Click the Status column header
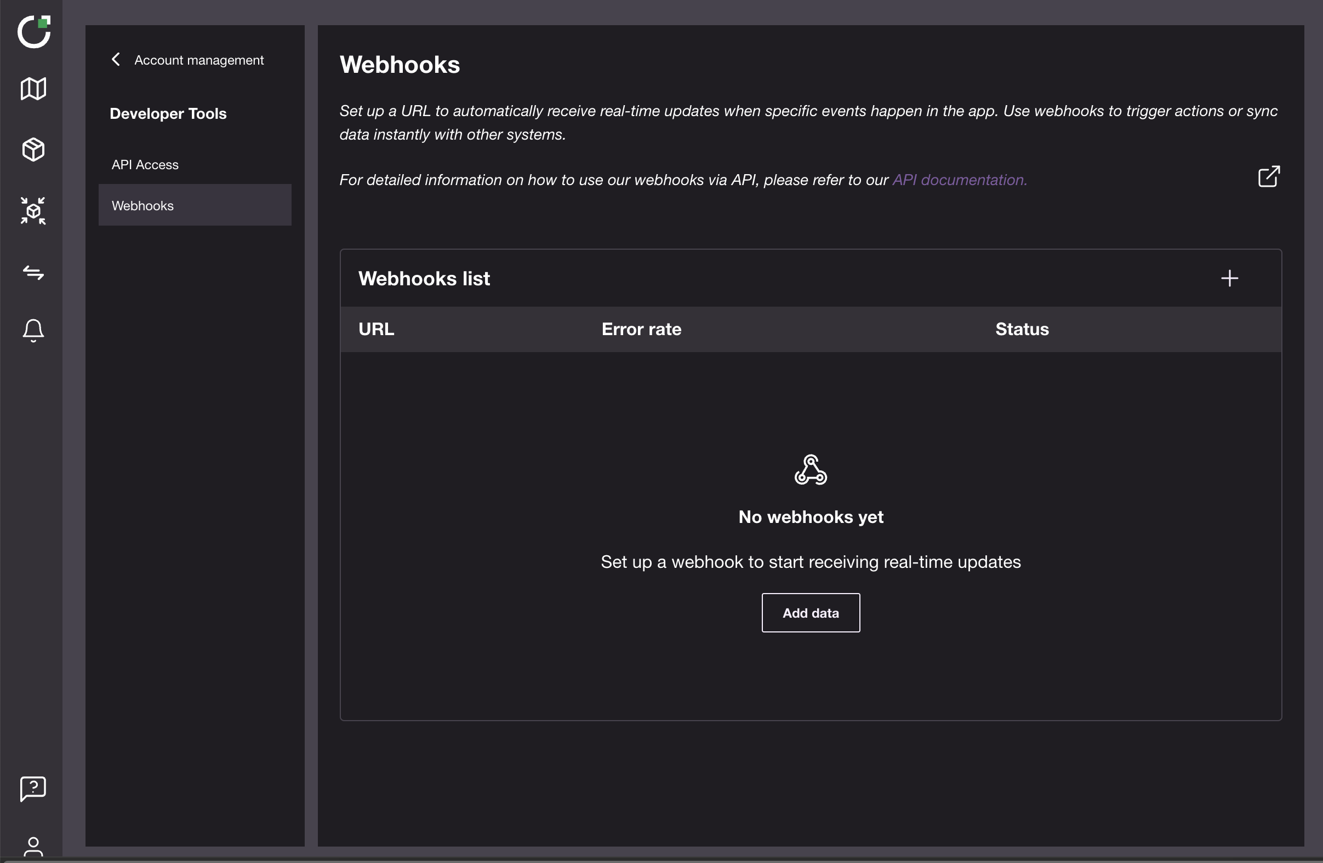The image size is (1323, 863). click(1022, 329)
